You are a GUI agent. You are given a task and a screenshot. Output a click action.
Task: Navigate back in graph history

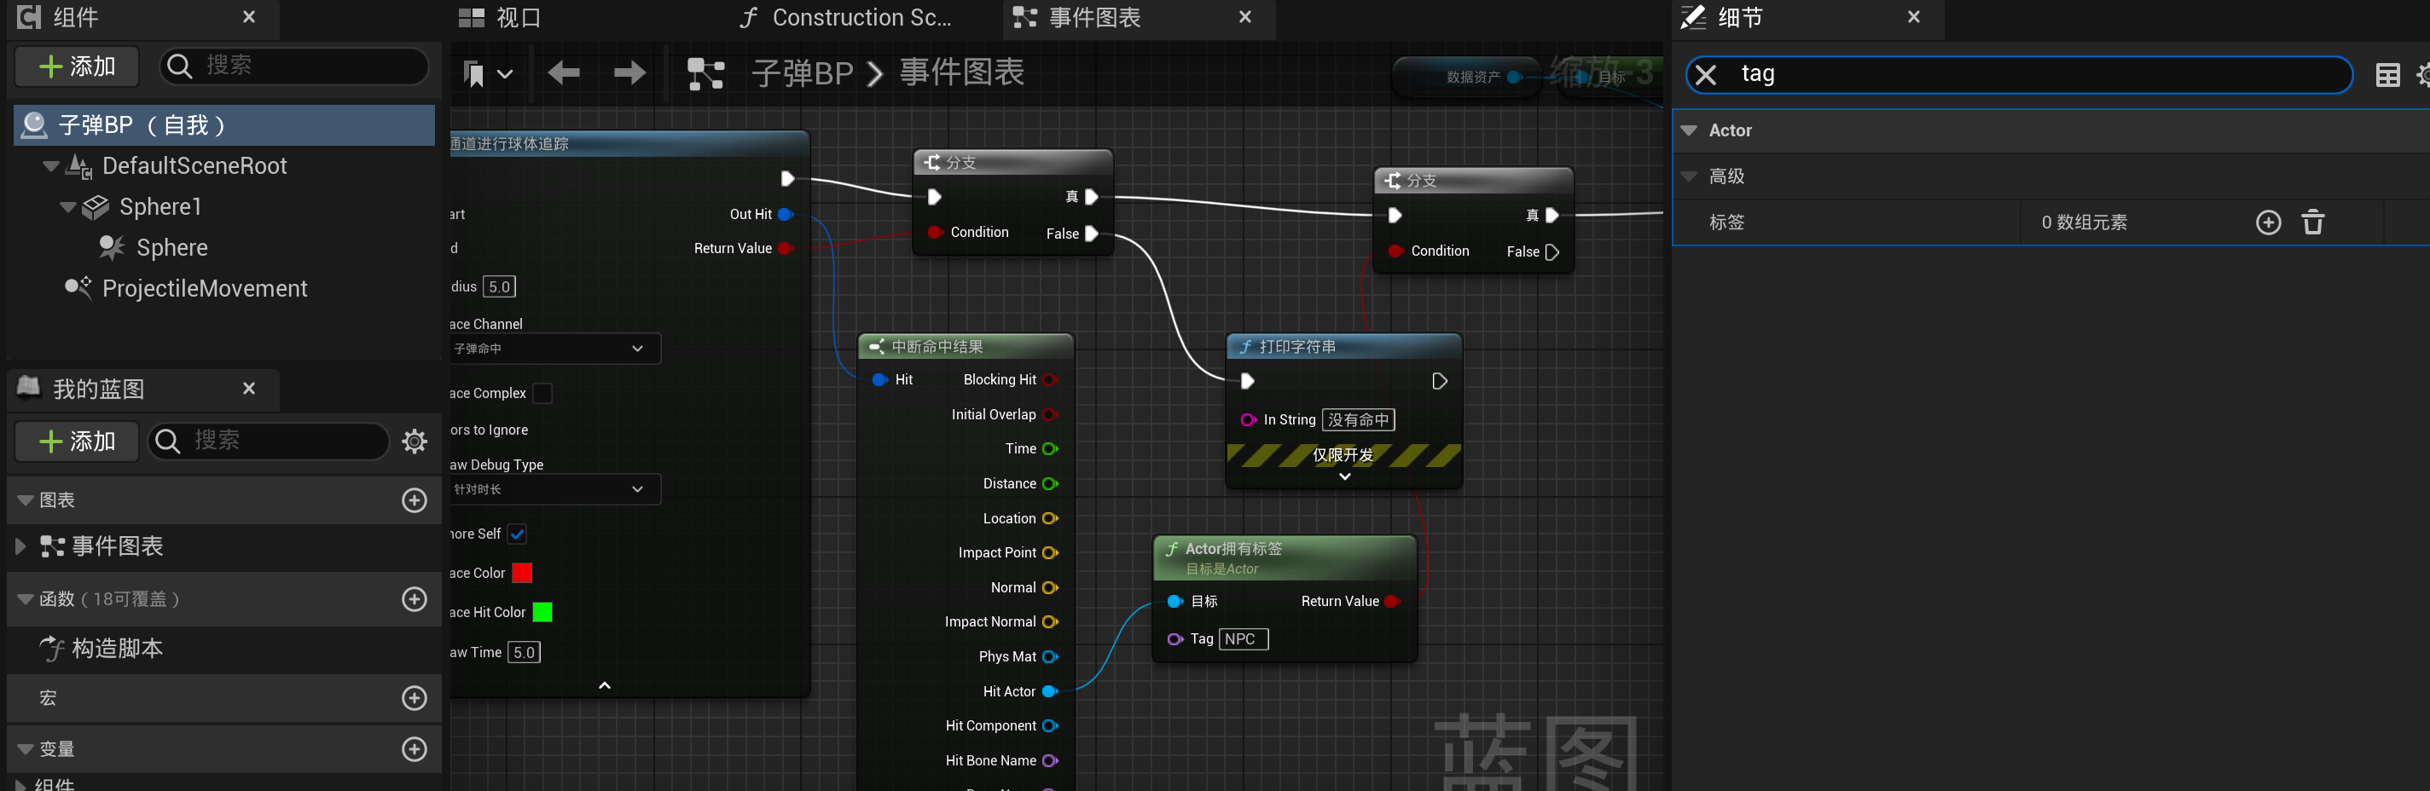(x=563, y=72)
